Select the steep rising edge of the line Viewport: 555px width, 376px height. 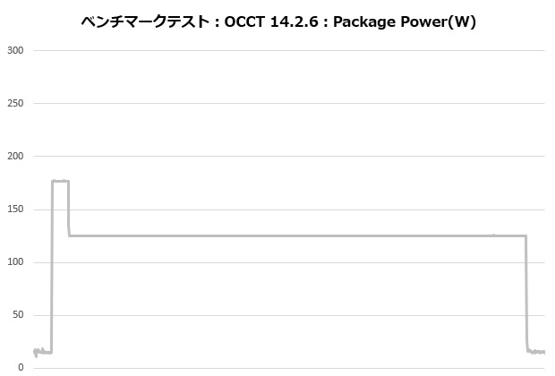pos(52,269)
